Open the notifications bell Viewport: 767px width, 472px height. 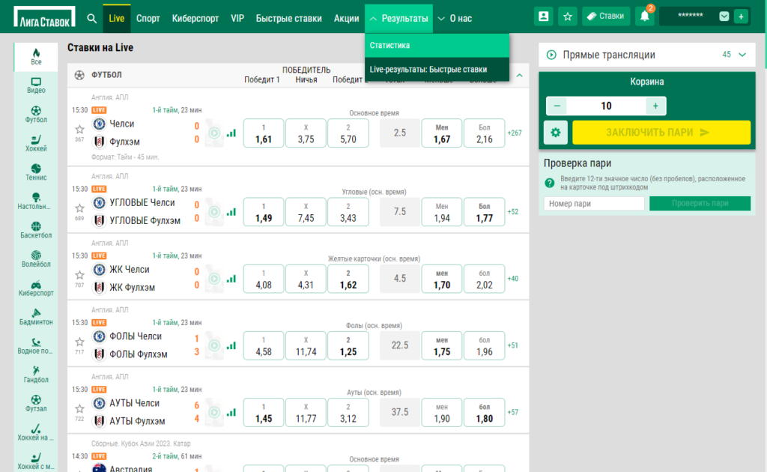[645, 16]
